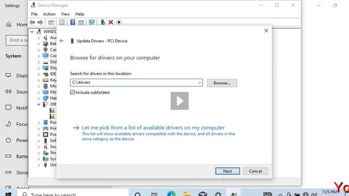This screenshot has height=196, width=349.
Task: Open Display in Settings sidebar
Action: [16, 76]
